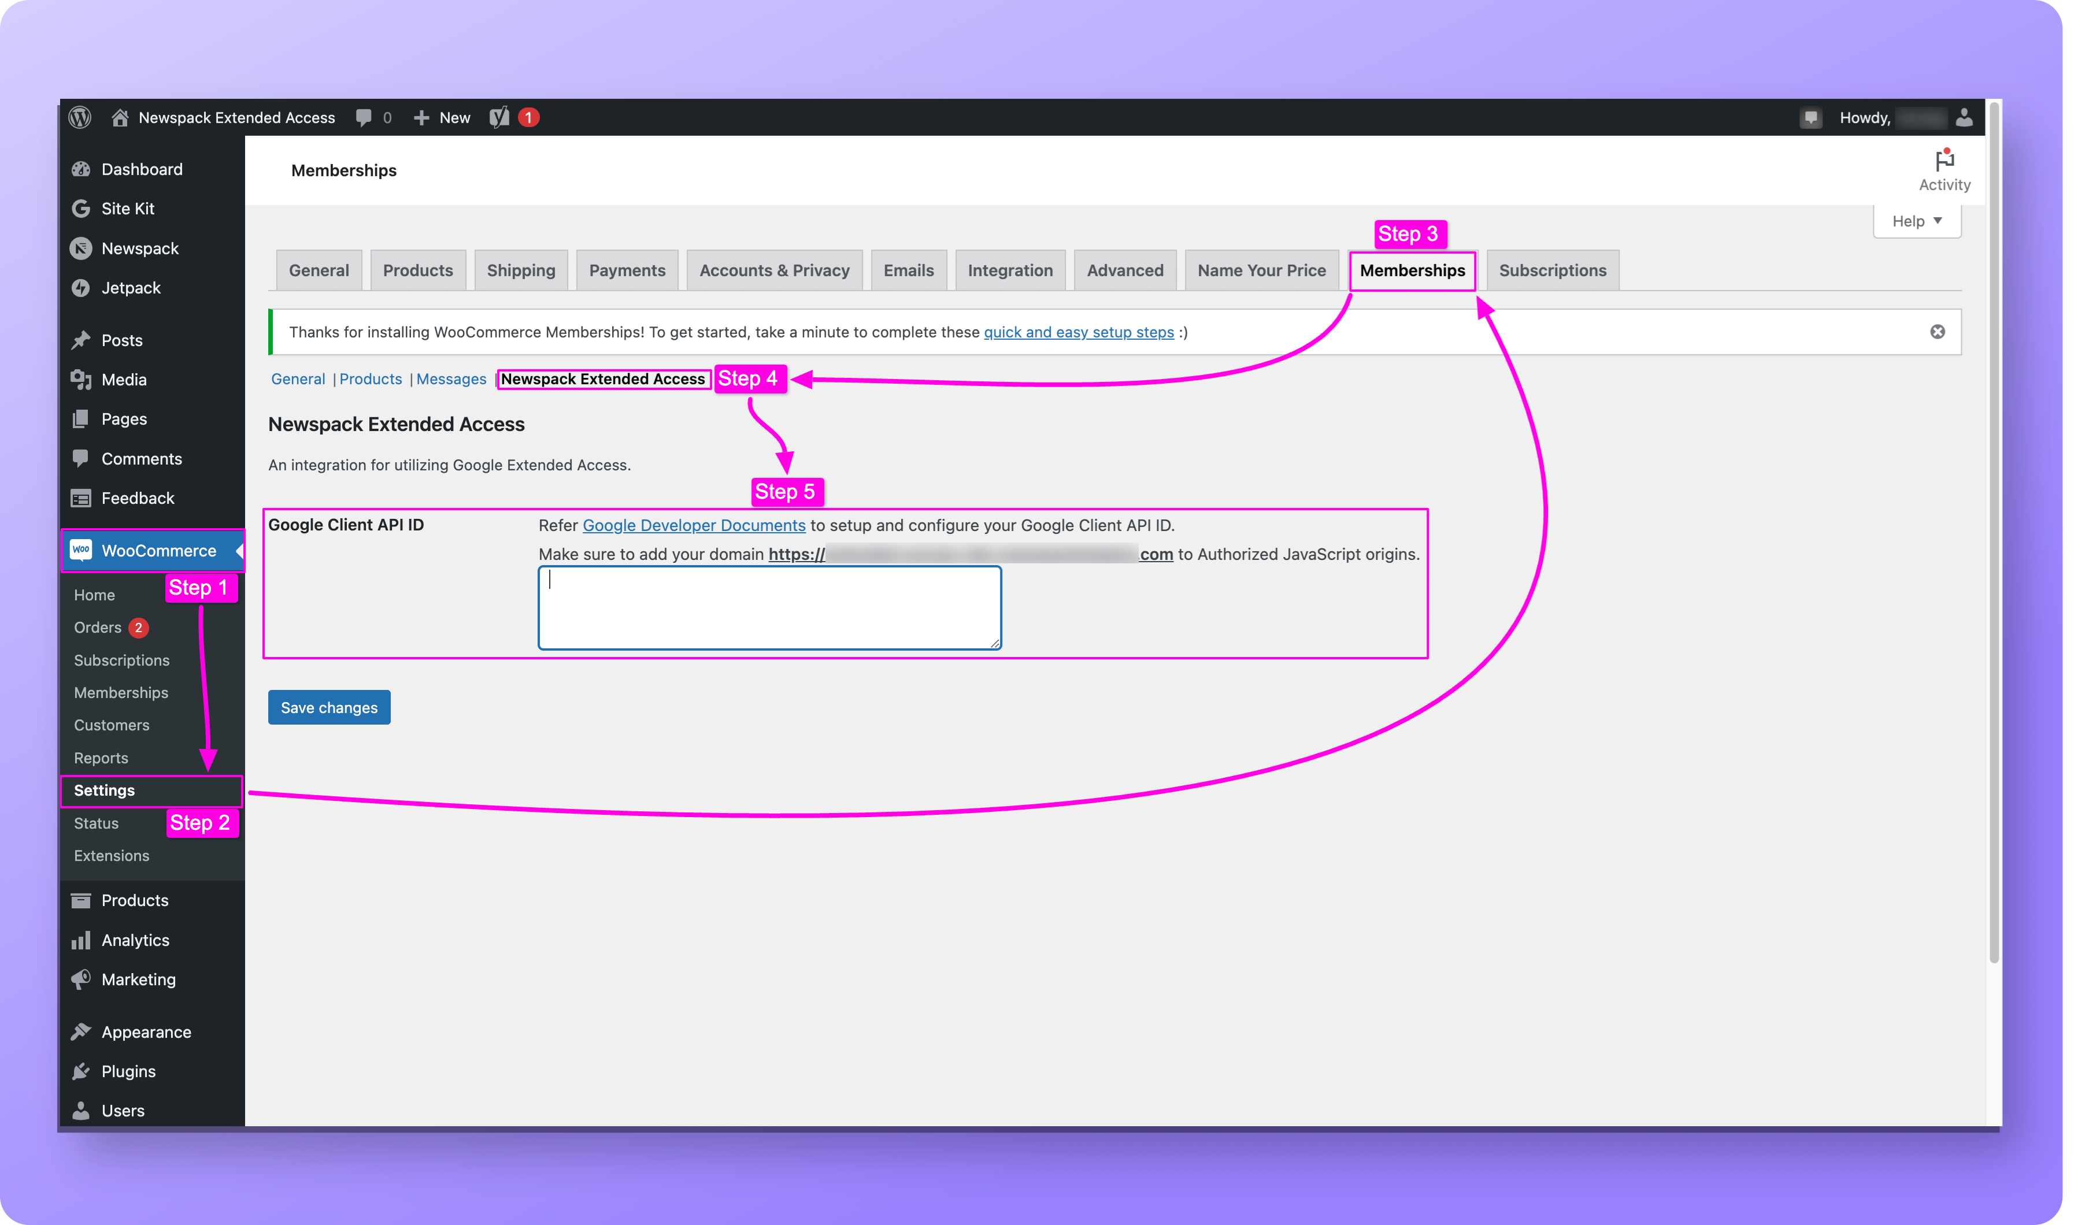The width and height of the screenshot is (2074, 1225).
Task: Open the Google Developer Documents link
Action: click(x=694, y=525)
